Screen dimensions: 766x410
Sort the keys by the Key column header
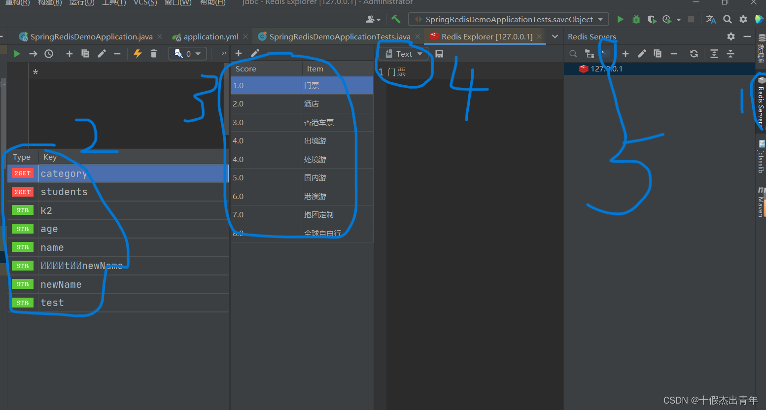point(134,157)
